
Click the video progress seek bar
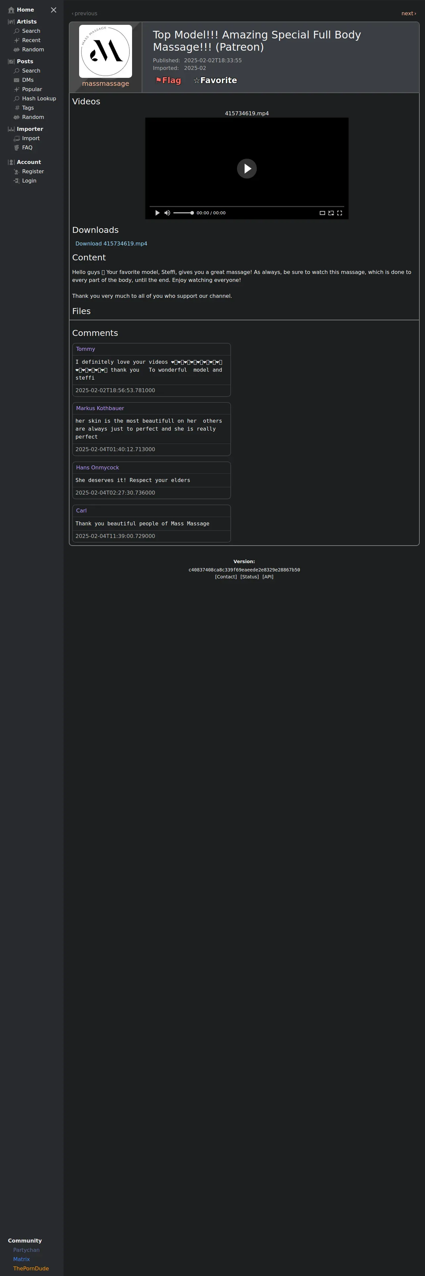pos(247,207)
